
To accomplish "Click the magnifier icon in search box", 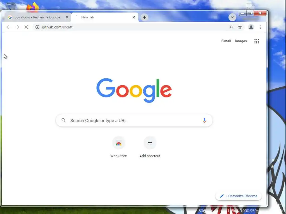I will tap(63, 120).
